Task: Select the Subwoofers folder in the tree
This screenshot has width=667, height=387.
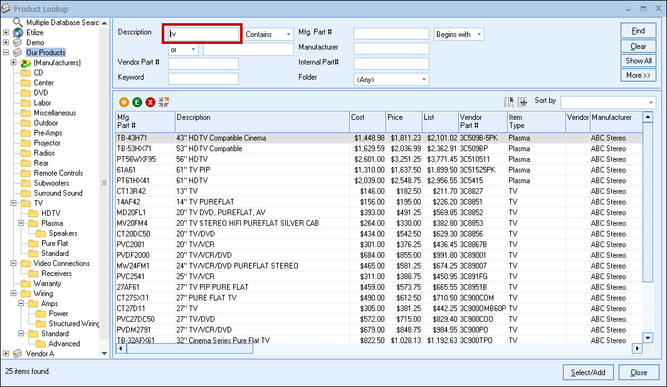Action: click(x=51, y=183)
